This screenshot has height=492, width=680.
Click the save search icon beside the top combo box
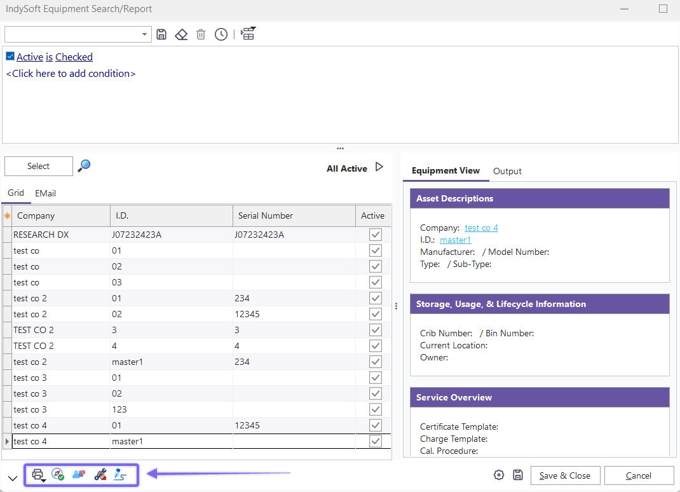pyautogui.click(x=161, y=34)
